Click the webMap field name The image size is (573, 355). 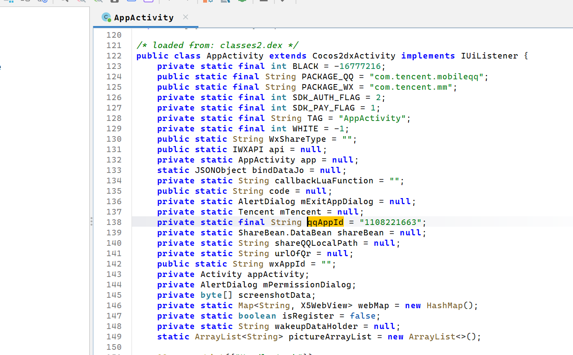374,306
